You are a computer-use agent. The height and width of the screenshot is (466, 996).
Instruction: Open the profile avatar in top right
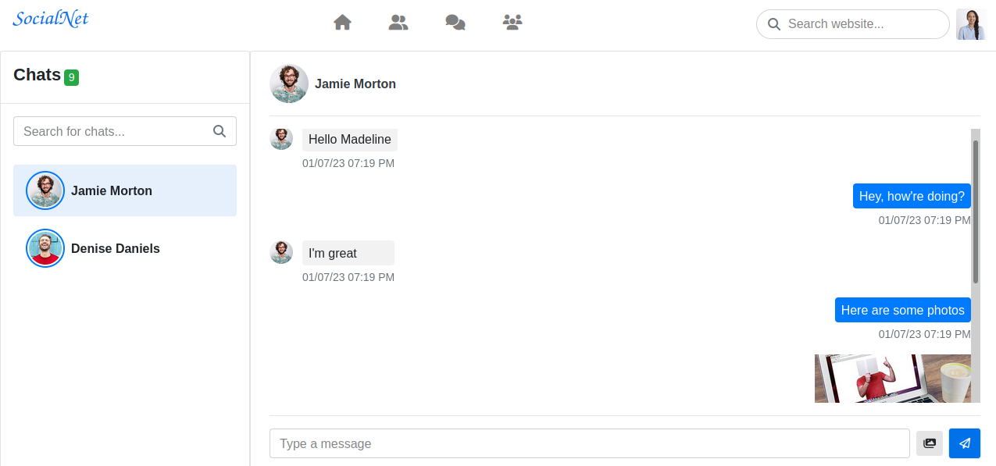(x=971, y=24)
